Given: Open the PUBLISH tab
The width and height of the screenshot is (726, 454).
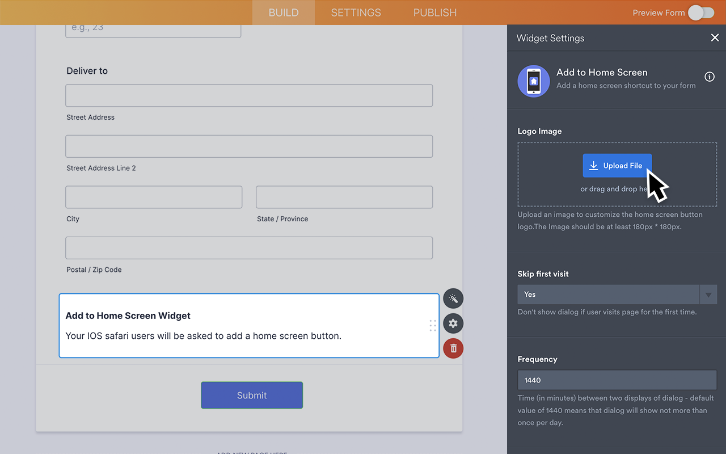Looking at the screenshot, I should [434, 12].
